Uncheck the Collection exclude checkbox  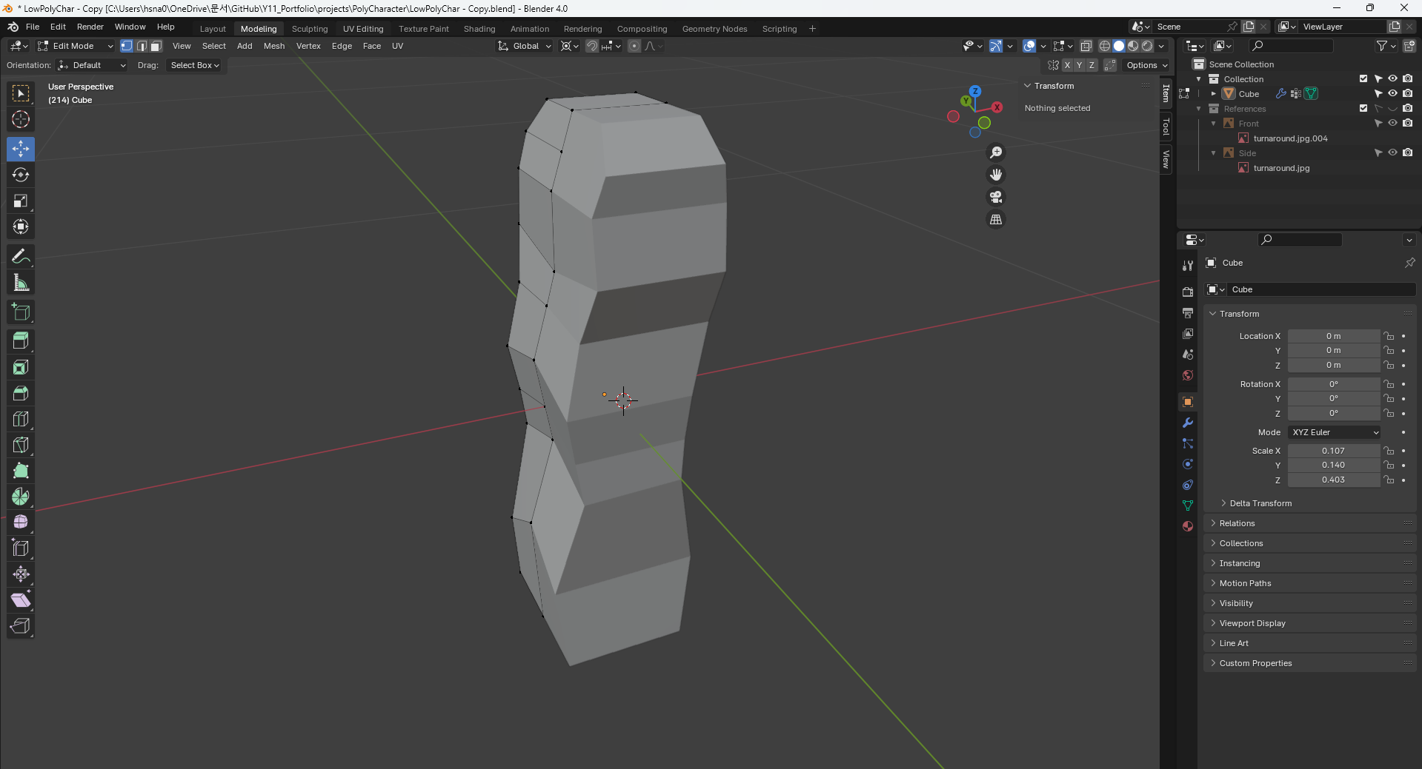[x=1363, y=78]
